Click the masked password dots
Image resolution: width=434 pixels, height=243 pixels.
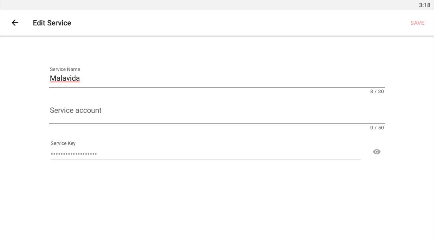coord(74,154)
